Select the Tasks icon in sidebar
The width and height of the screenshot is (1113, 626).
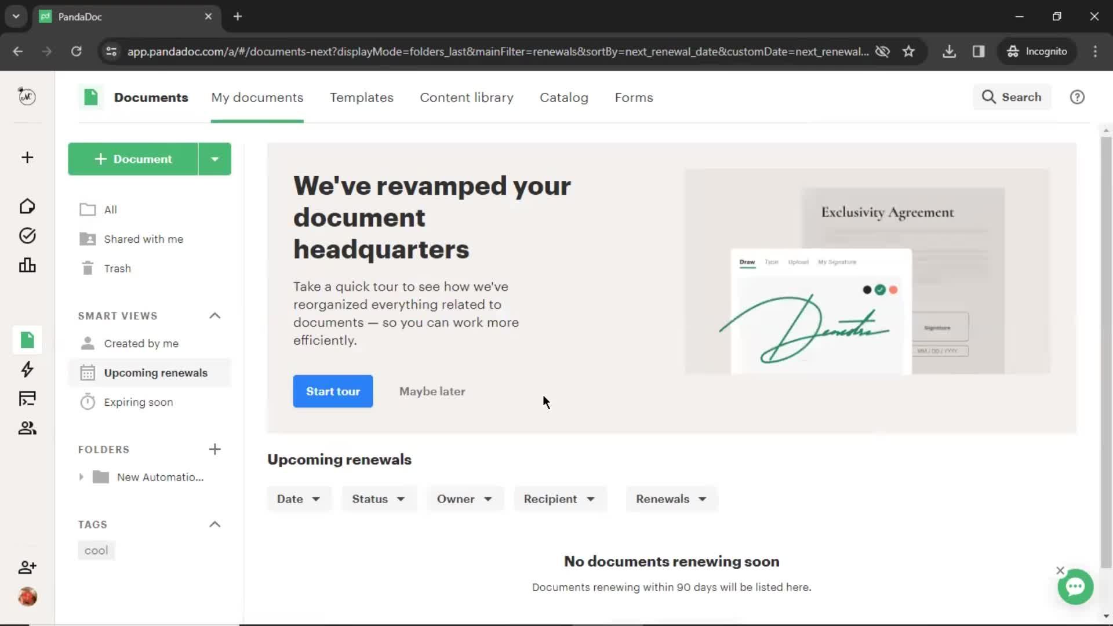pos(27,235)
